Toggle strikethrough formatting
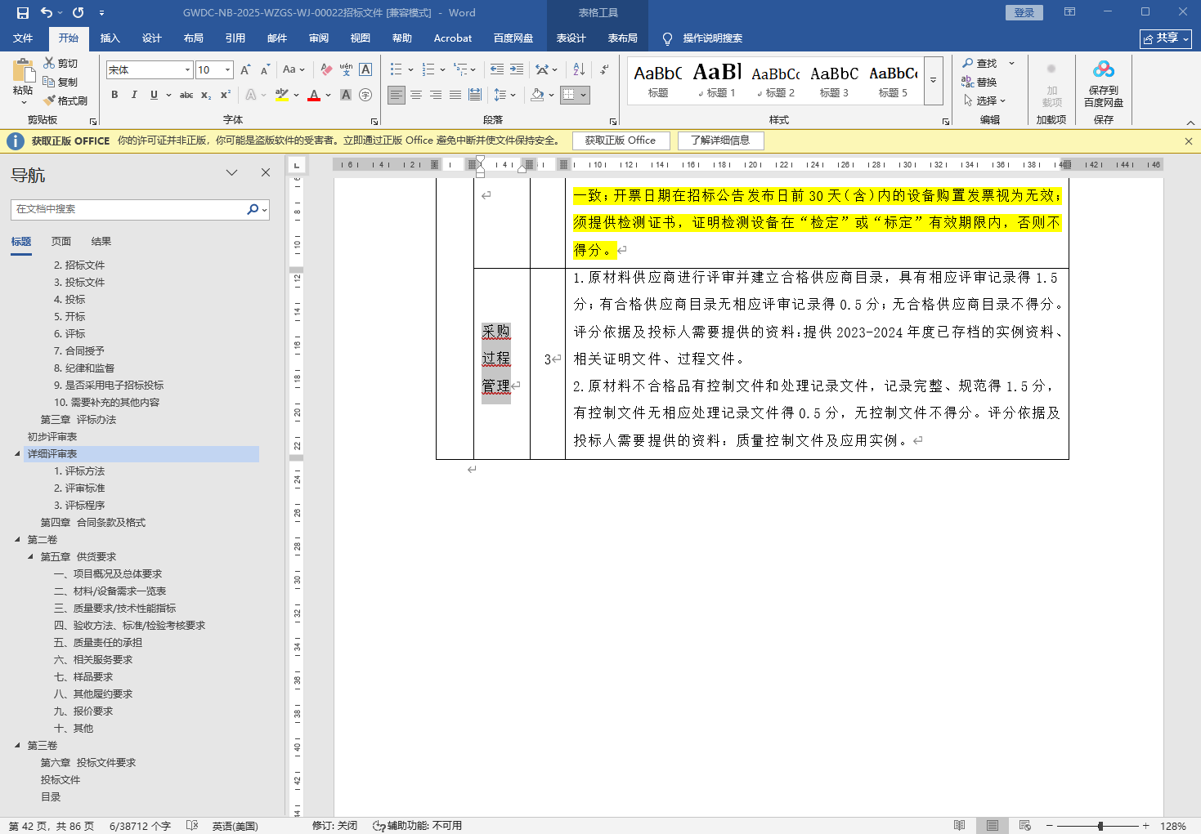 pos(186,95)
